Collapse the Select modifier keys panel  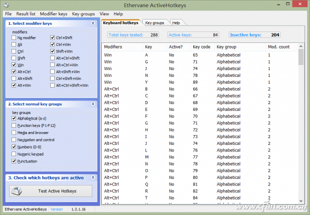click(92, 24)
